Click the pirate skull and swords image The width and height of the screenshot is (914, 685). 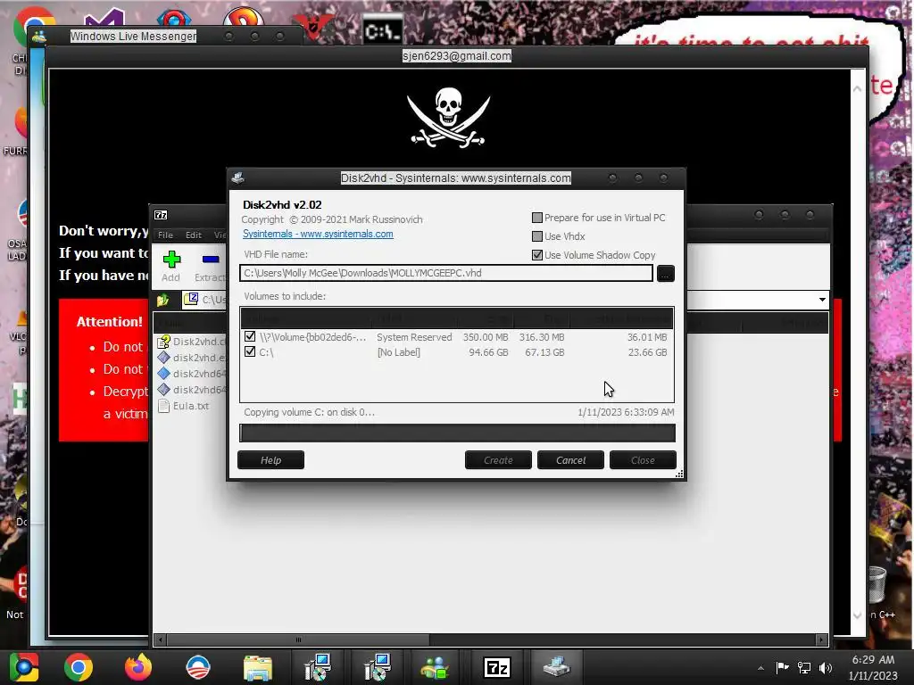(x=448, y=117)
